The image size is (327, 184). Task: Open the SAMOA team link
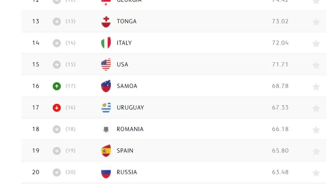tap(127, 86)
